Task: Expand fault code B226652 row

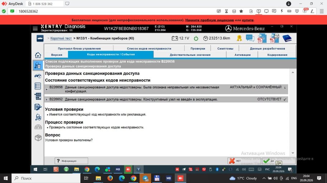Action: point(47,100)
